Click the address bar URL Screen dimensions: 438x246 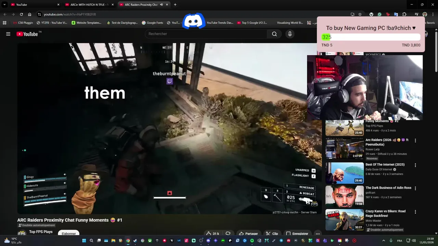(x=70, y=14)
